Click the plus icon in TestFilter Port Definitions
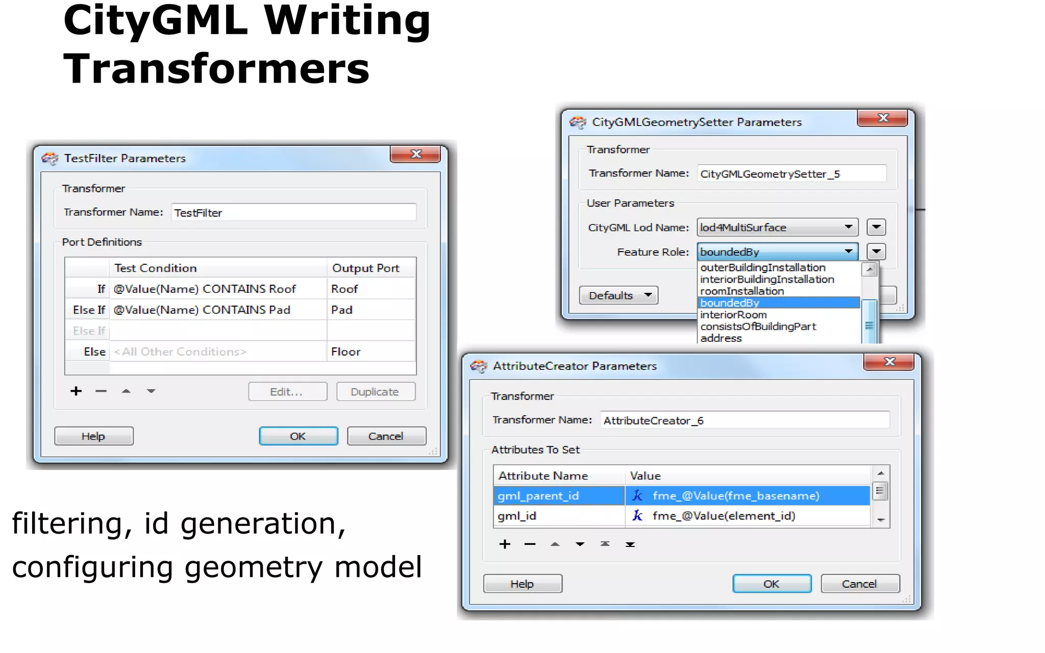 [x=76, y=391]
